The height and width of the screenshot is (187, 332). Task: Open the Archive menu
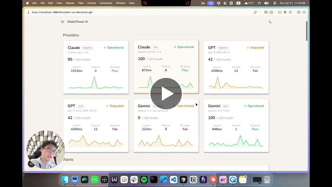(92, 3)
